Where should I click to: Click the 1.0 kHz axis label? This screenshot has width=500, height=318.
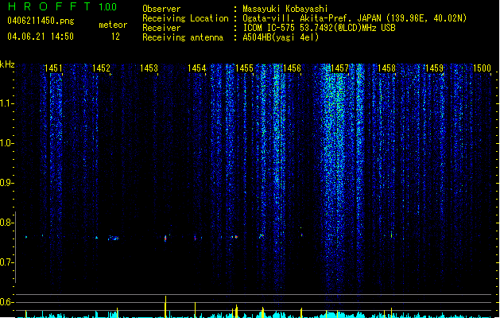coord(6,143)
